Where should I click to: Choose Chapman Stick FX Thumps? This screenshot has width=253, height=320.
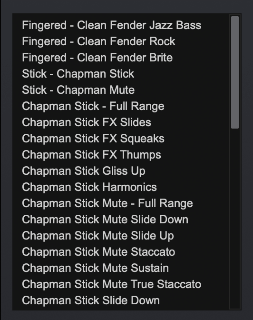coord(91,155)
